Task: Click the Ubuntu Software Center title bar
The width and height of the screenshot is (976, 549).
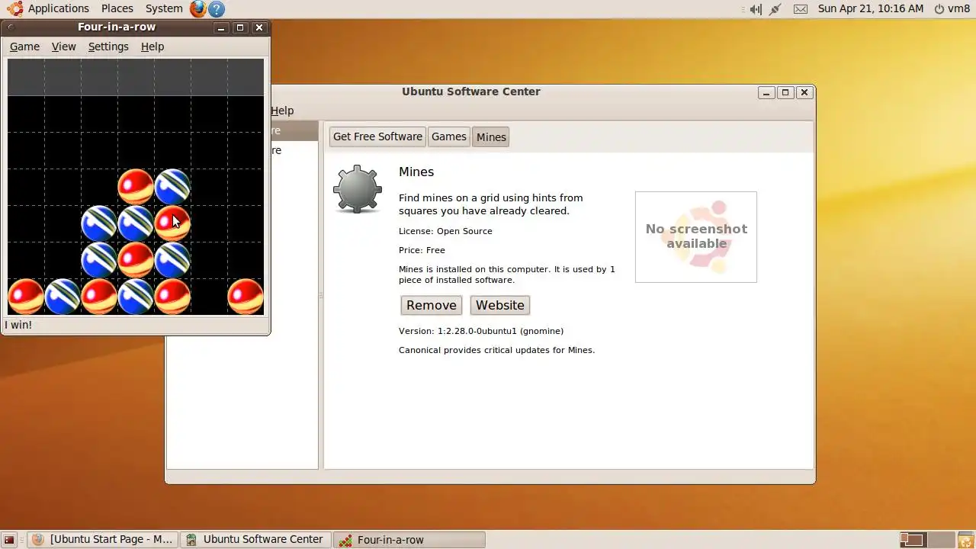Action: point(471,91)
